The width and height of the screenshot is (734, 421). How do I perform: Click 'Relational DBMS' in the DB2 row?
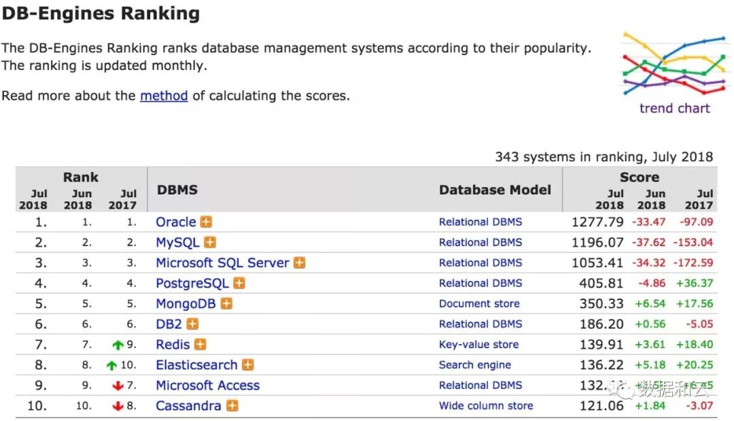[480, 324]
